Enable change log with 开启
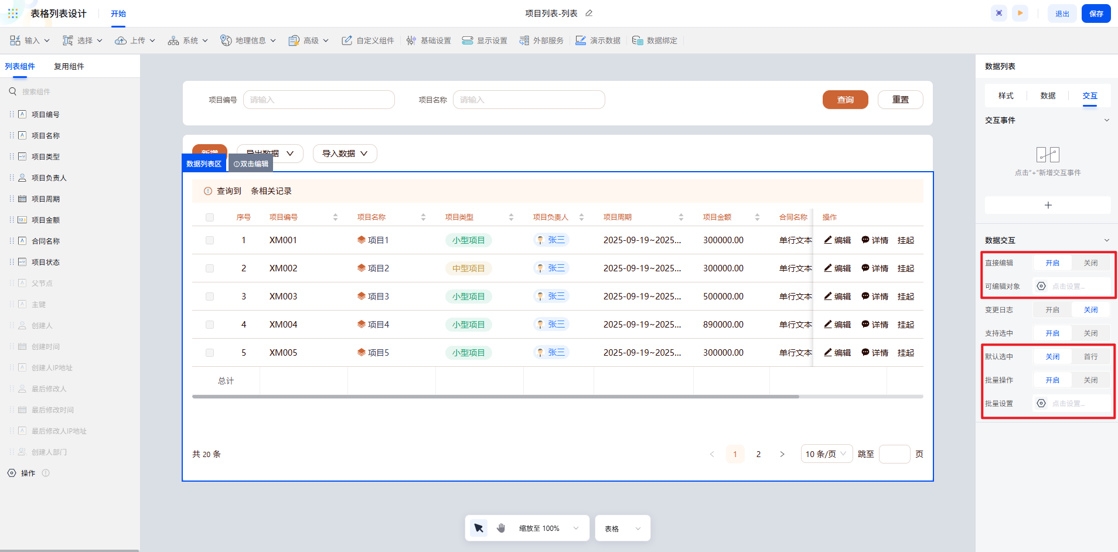1118x552 pixels. pos(1052,310)
